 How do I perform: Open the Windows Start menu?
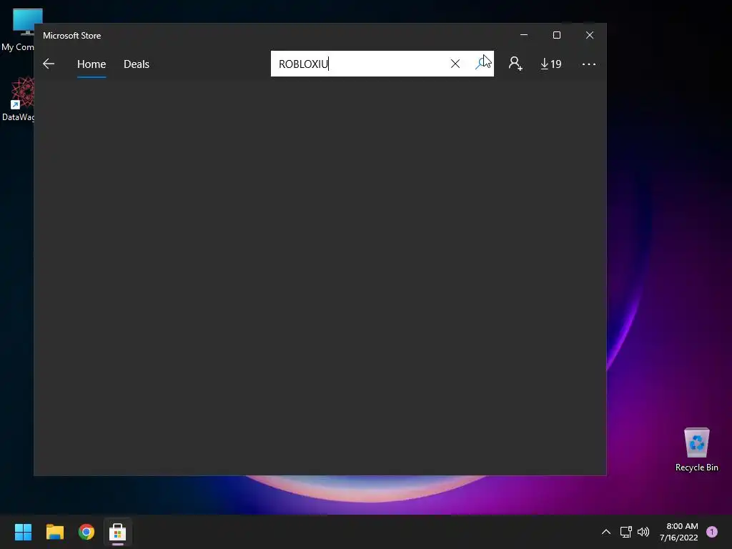tap(23, 532)
